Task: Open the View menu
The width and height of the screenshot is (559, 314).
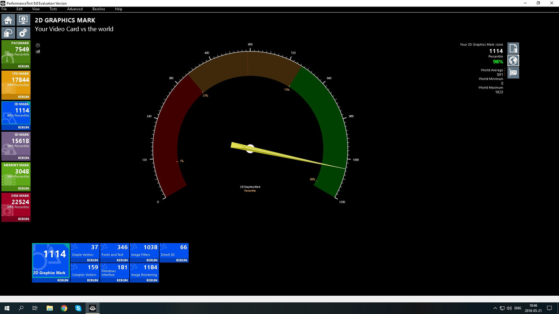Action: [36, 9]
